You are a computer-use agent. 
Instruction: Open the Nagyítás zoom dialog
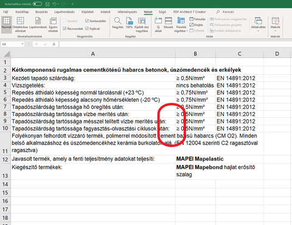[118, 23]
